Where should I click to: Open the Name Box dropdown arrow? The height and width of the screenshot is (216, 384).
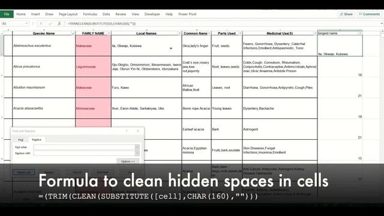tap(26, 23)
